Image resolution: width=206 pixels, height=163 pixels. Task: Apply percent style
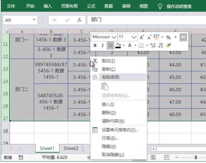click(x=168, y=37)
